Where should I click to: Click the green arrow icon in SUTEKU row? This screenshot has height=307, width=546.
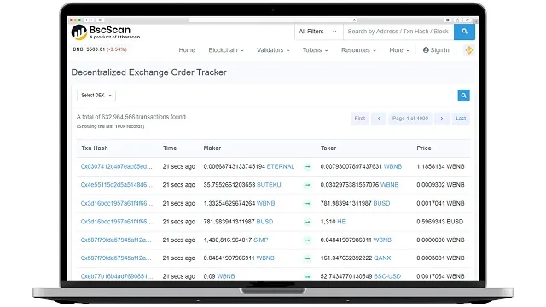307,185
